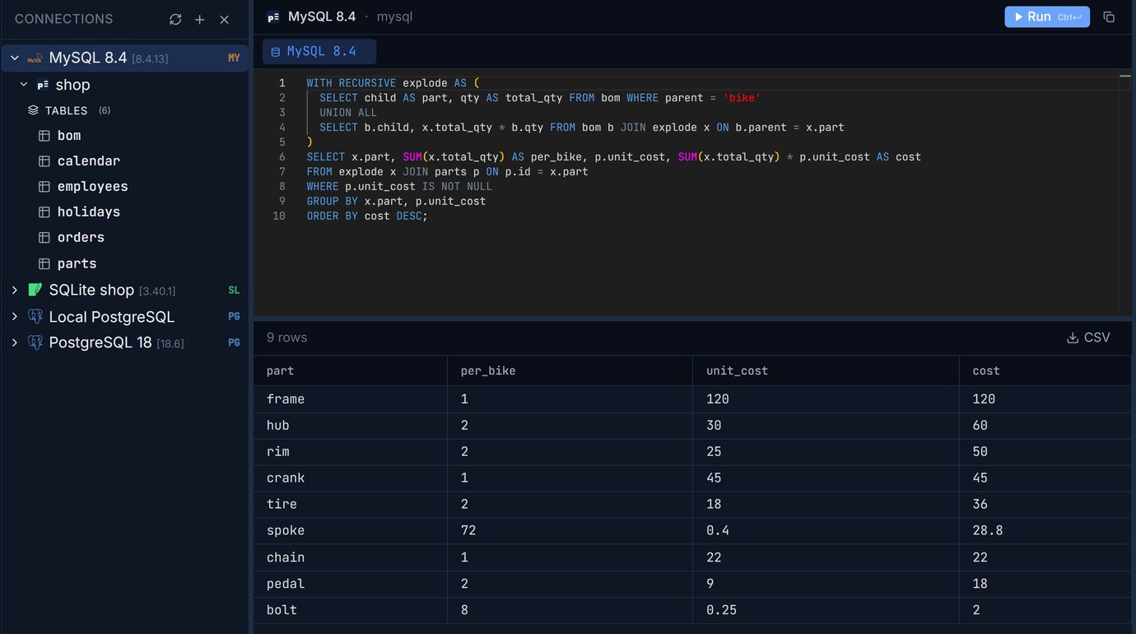Click the shop database icon

[x=43, y=85]
